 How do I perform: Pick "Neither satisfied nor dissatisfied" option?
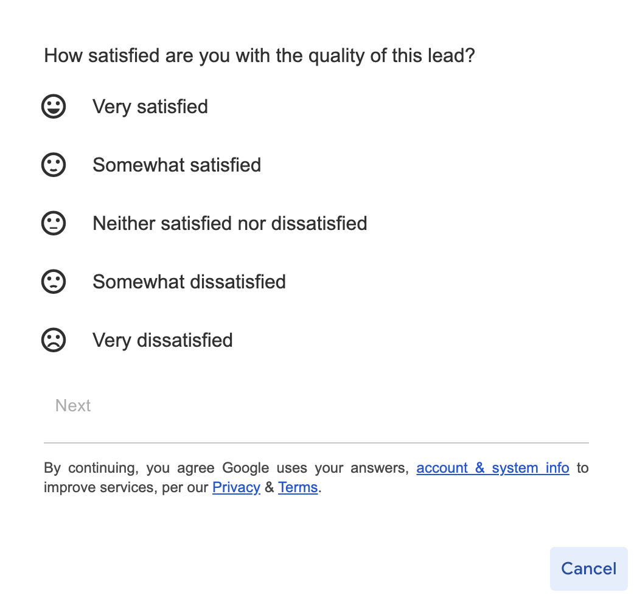[x=229, y=223]
